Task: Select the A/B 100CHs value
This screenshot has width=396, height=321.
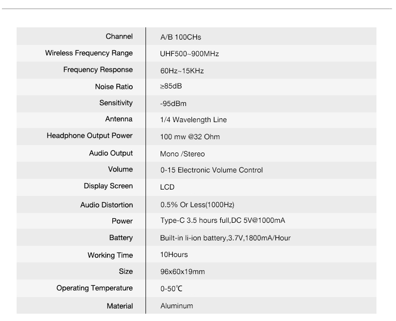Action: pos(181,37)
